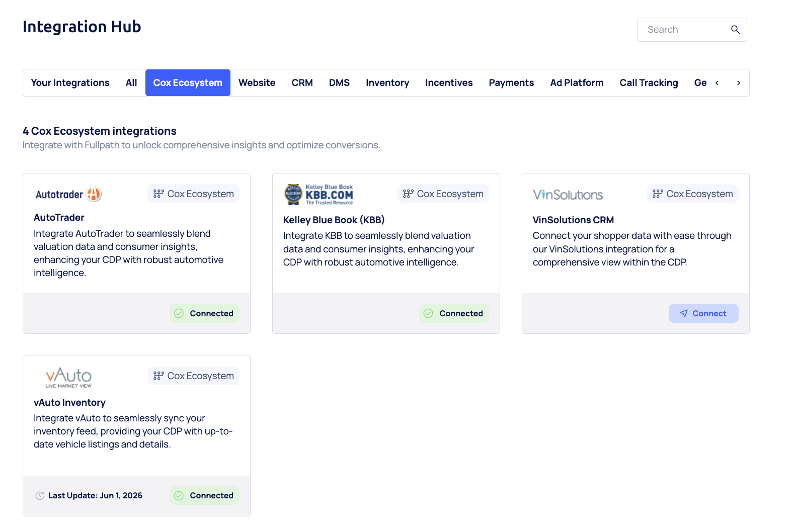
Task: Click the ecosystem icon in AutoTrader's tag
Action: click(x=158, y=194)
